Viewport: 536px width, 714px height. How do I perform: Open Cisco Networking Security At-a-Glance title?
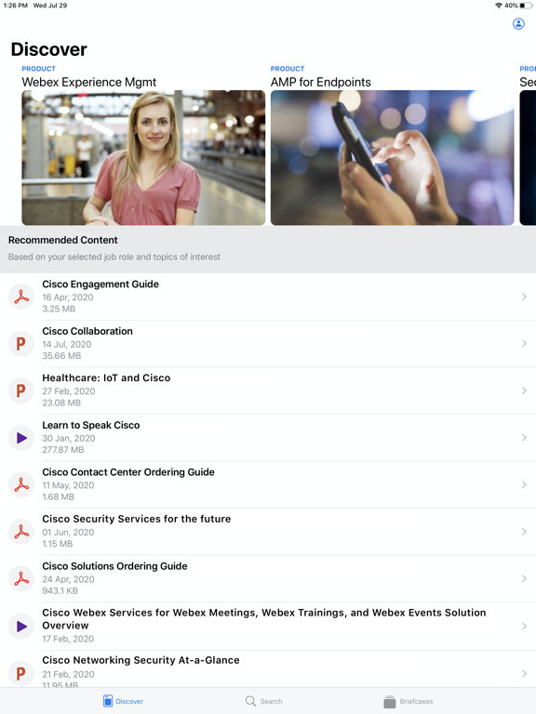[141, 660]
